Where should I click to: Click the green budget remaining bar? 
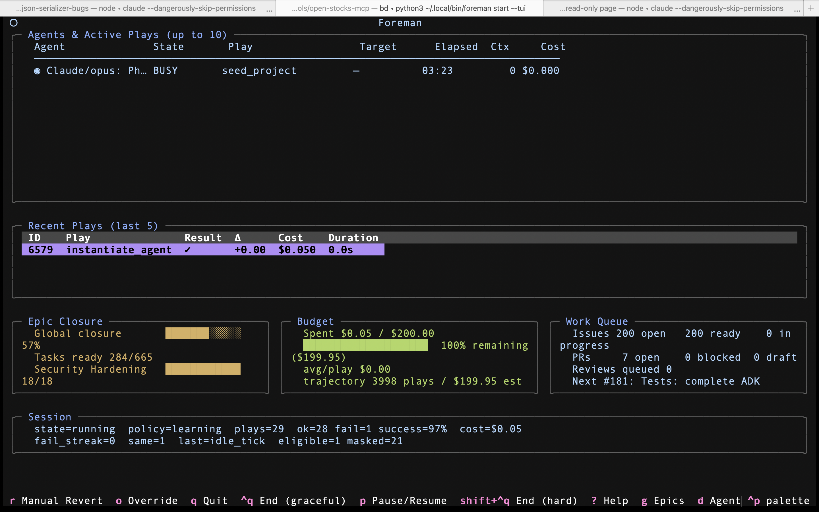365,345
